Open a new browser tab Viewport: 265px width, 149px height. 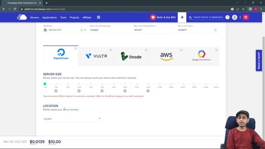click(x=46, y=3)
